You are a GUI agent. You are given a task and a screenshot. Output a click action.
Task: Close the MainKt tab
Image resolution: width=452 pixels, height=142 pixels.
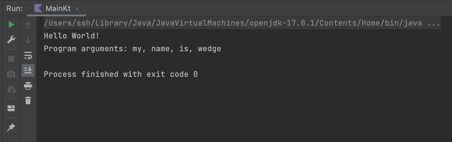coord(77,9)
